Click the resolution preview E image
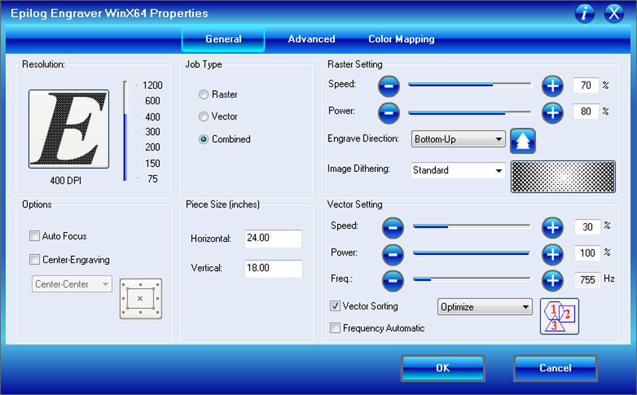 point(68,129)
